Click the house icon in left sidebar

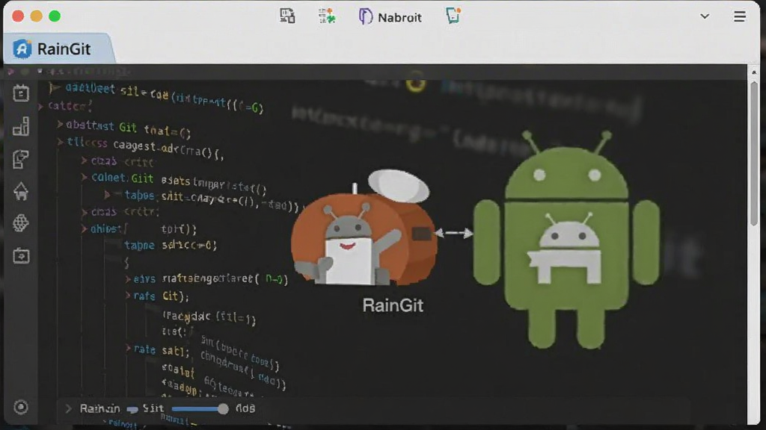[21, 191]
